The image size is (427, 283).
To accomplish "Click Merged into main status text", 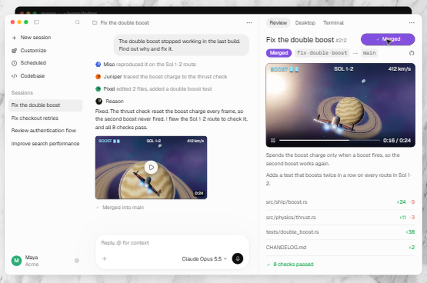I will click(x=123, y=207).
